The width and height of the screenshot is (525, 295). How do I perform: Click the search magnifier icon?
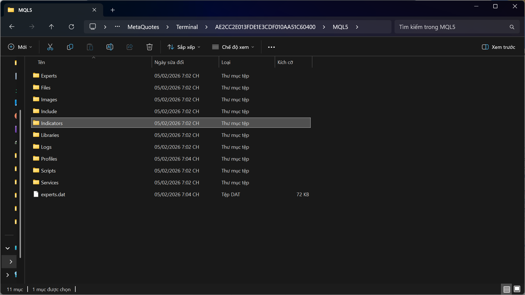512,27
